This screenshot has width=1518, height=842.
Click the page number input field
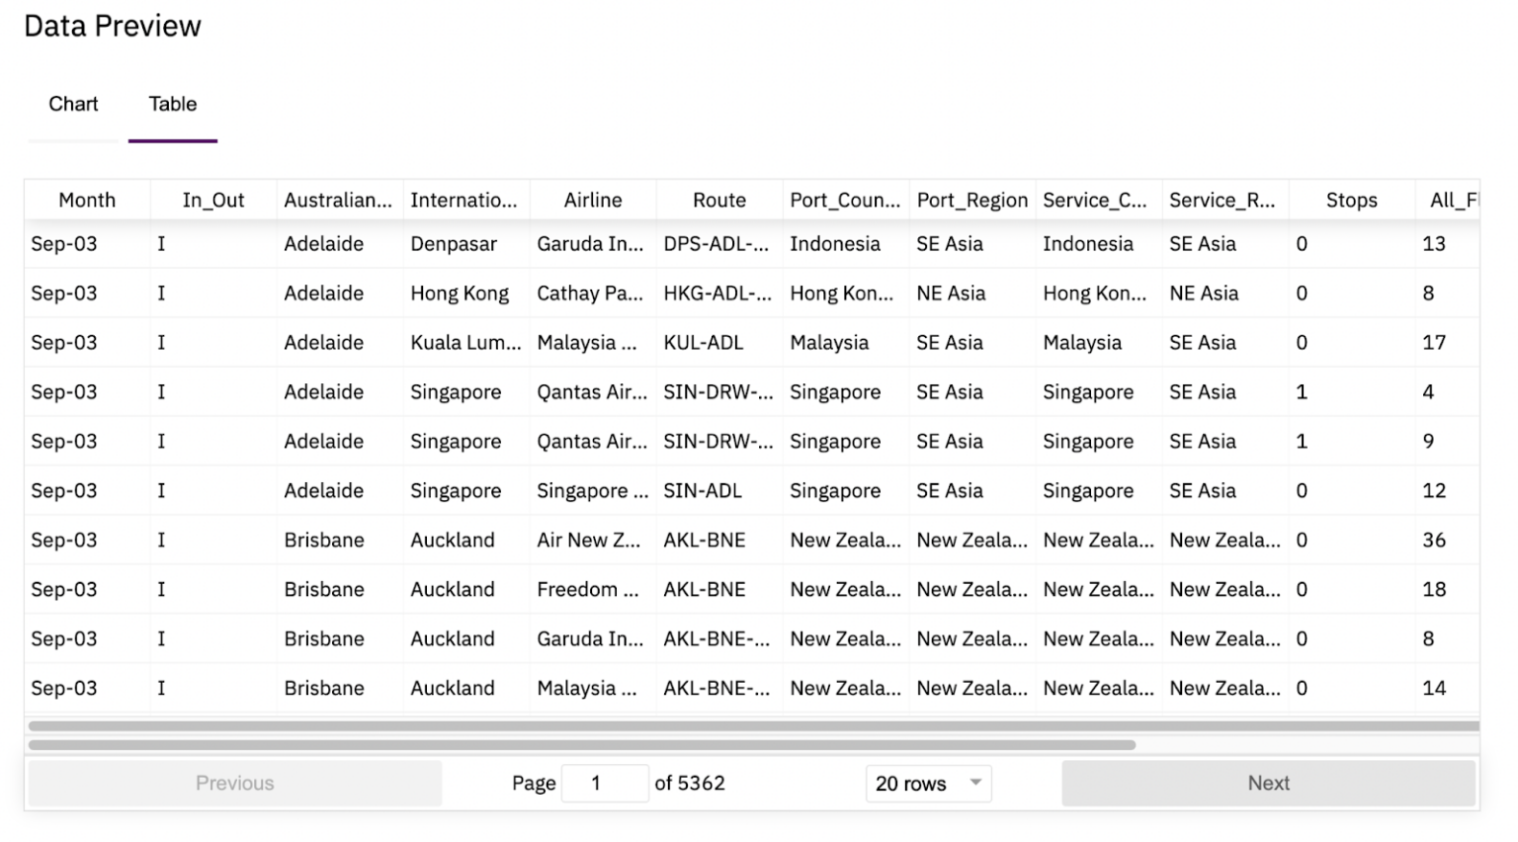pos(604,784)
